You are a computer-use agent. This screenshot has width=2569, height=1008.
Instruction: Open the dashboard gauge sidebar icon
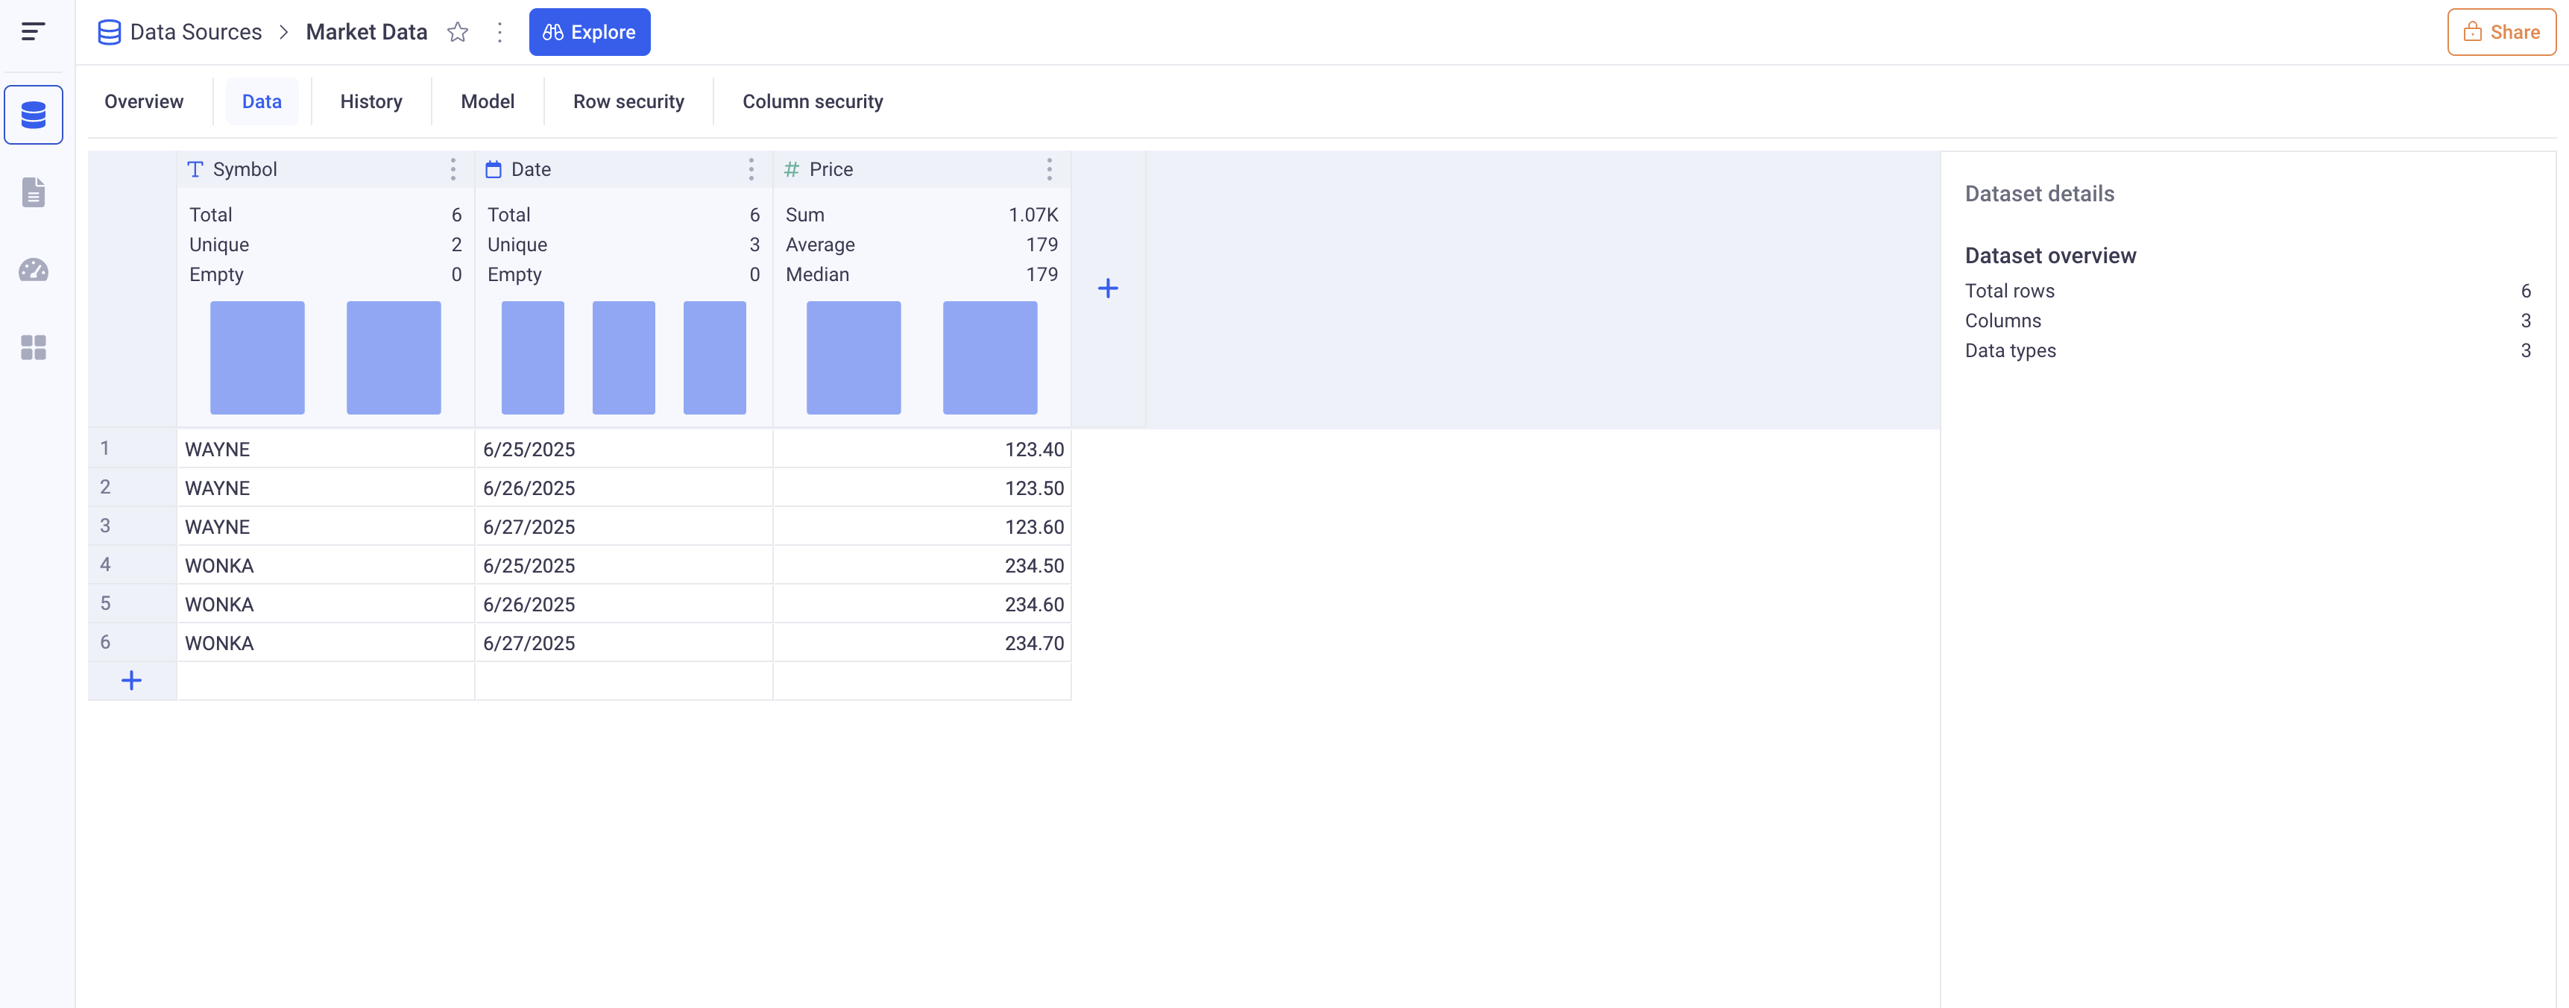point(34,270)
